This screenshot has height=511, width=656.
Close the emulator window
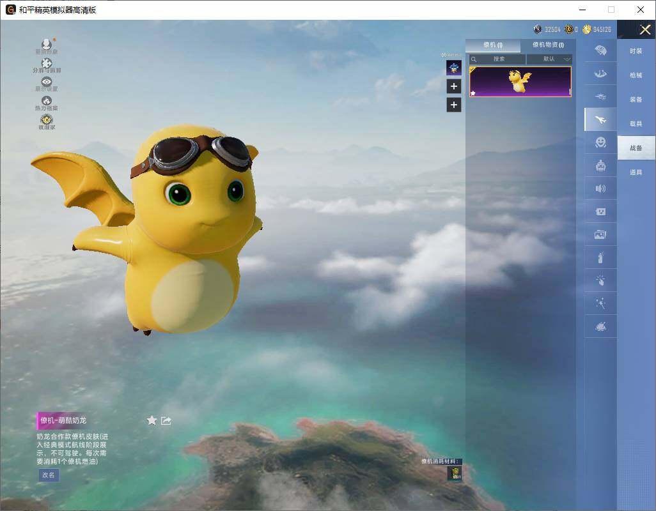pyautogui.click(x=641, y=10)
